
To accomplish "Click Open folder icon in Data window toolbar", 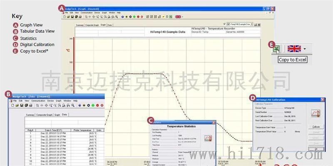I will click(x=17, y=105).
